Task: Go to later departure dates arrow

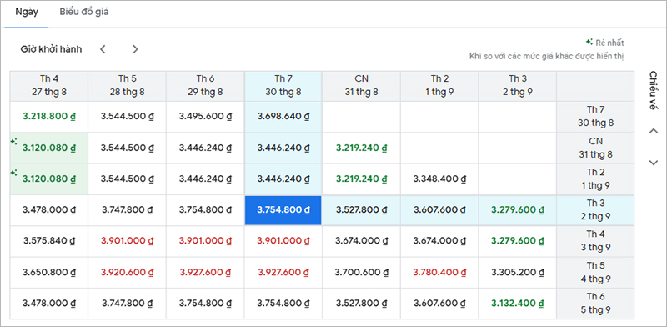Action: pyautogui.click(x=135, y=49)
